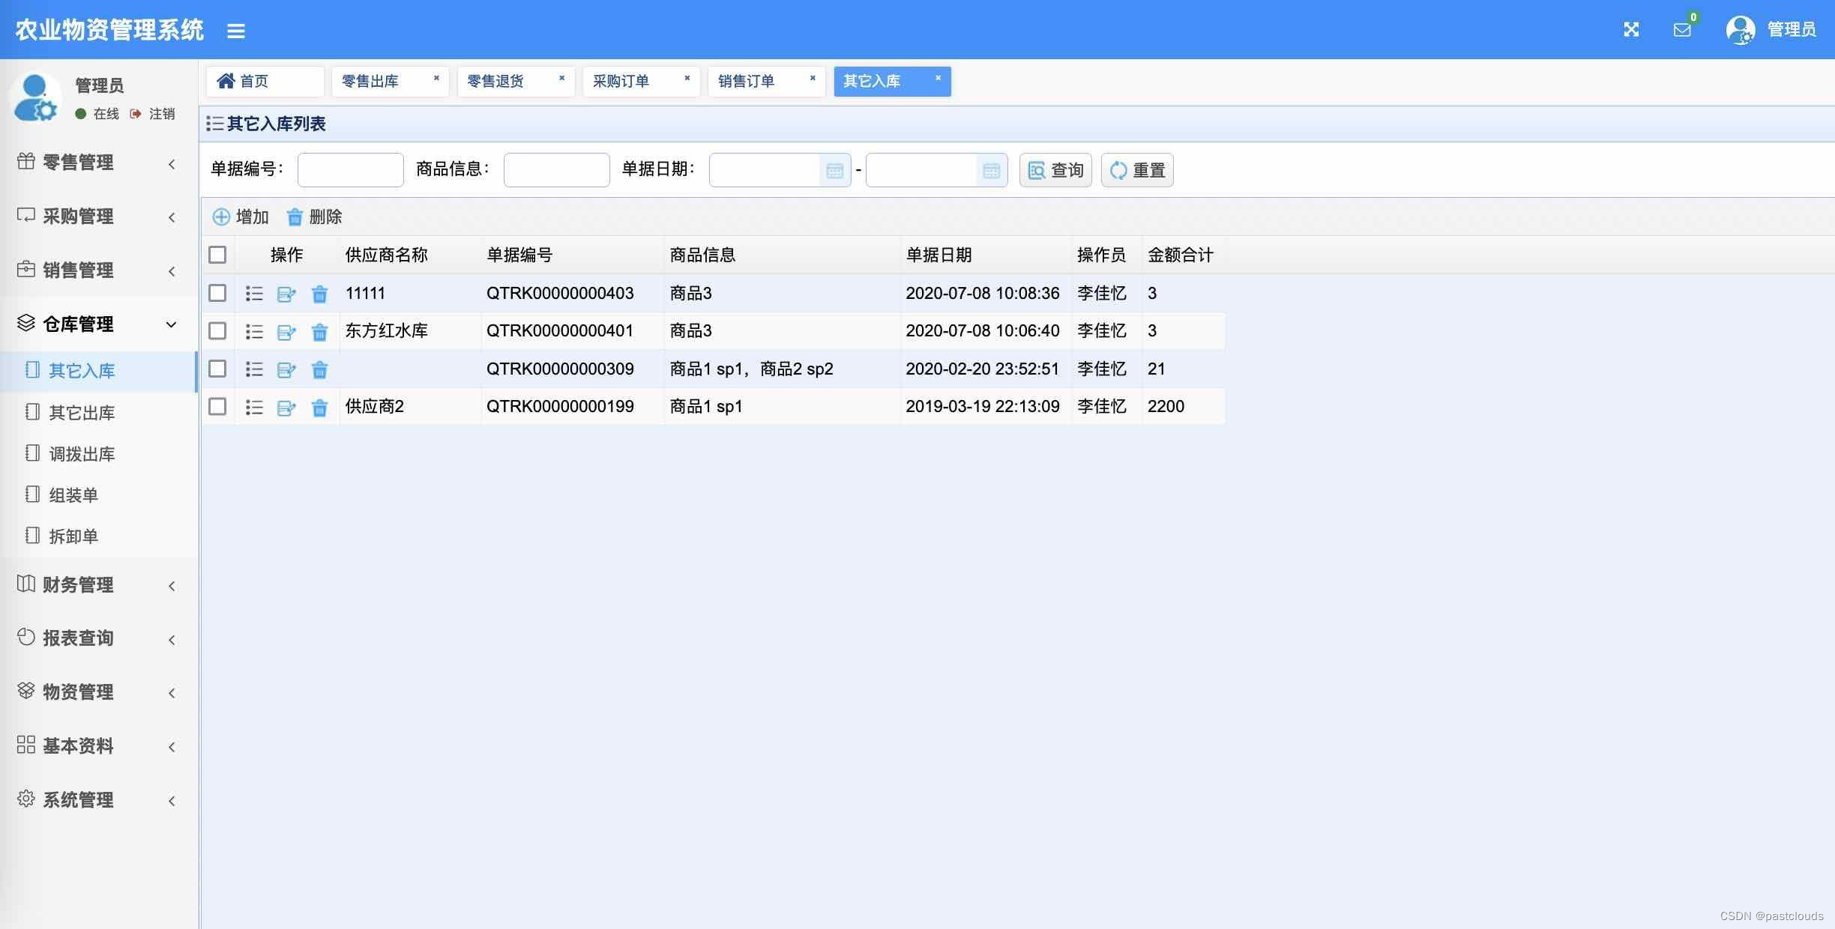The height and width of the screenshot is (929, 1835).
Task: Check the checkbox on row QTRK00000000309
Action: (217, 369)
